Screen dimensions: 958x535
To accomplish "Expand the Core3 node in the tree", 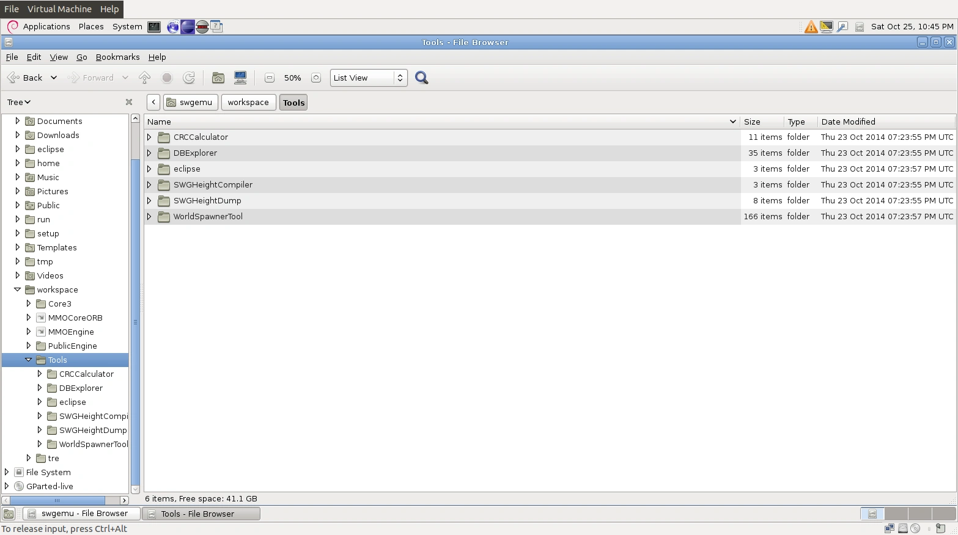I will pos(28,304).
